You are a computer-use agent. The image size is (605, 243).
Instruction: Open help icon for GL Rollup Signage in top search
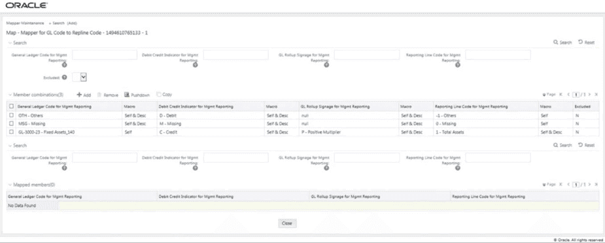(x=326, y=65)
